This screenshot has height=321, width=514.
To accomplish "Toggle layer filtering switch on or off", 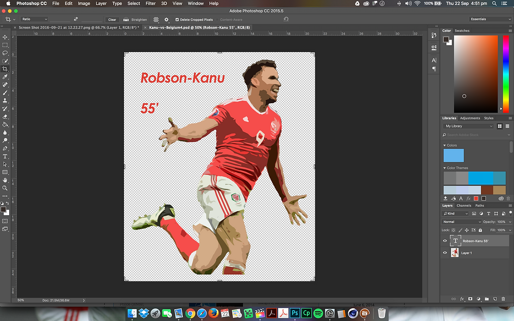I will 510,213.
